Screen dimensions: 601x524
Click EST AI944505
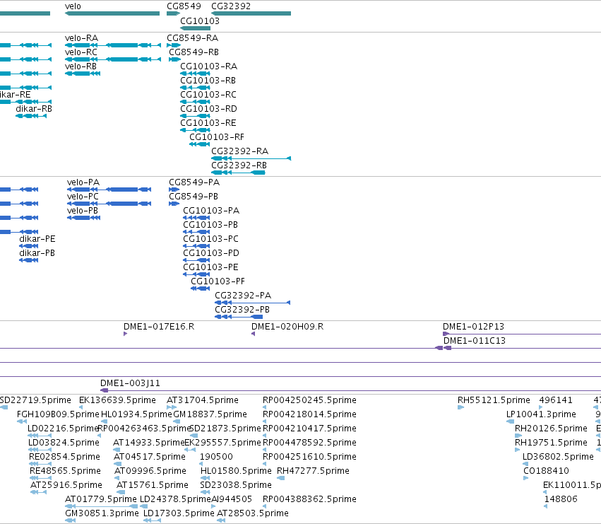click(x=213, y=506)
